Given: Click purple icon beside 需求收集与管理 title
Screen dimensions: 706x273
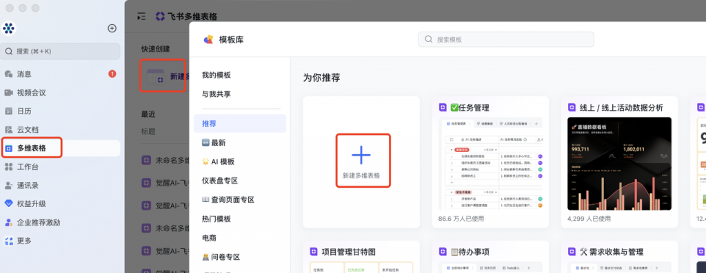Looking at the screenshot, I should pyautogui.click(x=572, y=252).
